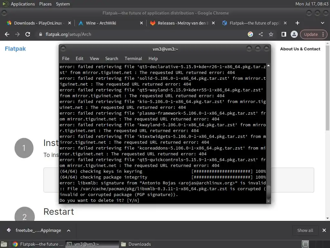Viewport: 330px width, 248px height.
Task: Open the Flatpak home logo link
Action: click(15, 49)
